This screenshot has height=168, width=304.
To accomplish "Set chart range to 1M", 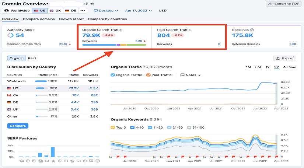I will click(x=248, y=67).
